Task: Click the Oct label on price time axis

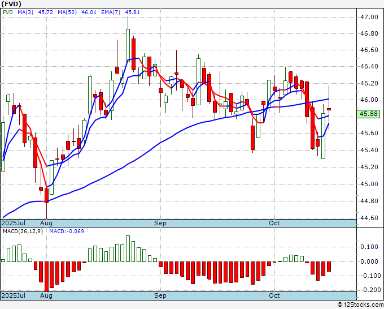Action: pos(274,224)
